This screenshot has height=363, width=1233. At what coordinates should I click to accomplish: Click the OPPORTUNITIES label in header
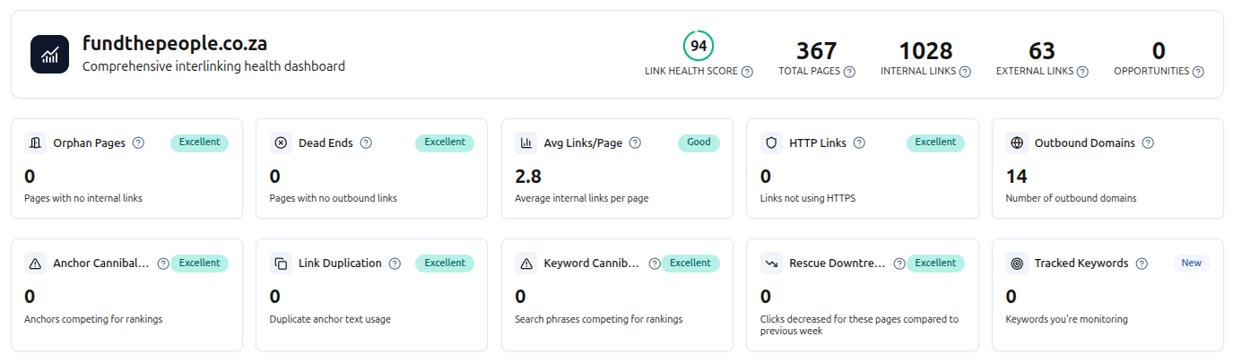coord(1151,71)
